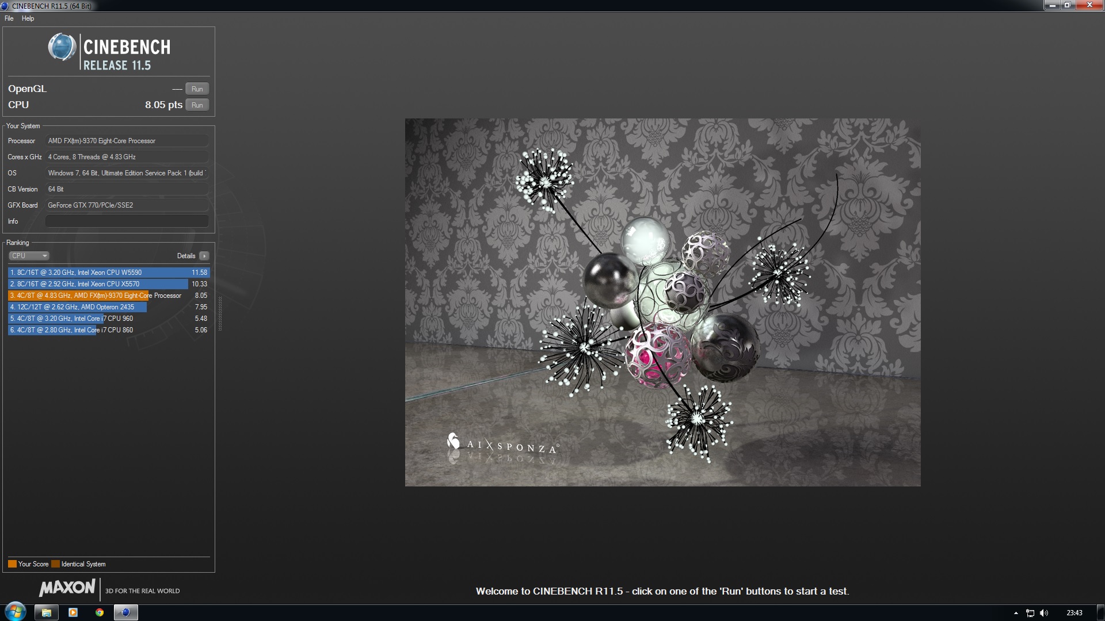Show hidden system tray icons
Viewport: 1105px width, 621px height.
(1016, 613)
